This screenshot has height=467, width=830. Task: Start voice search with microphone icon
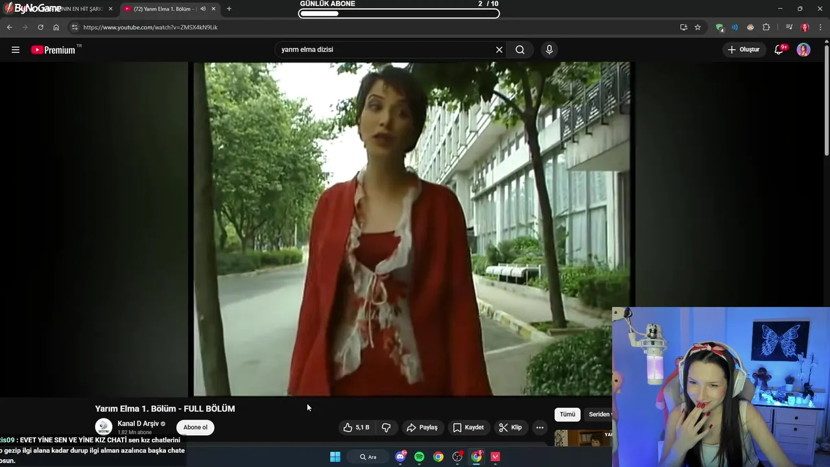[x=549, y=49]
